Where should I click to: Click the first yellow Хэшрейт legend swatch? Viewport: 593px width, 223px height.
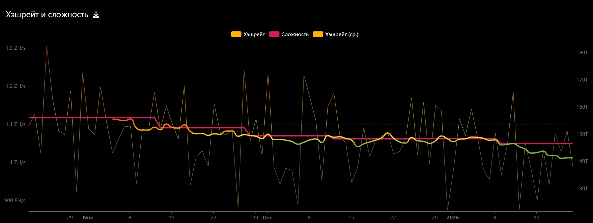tap(236, 34)
